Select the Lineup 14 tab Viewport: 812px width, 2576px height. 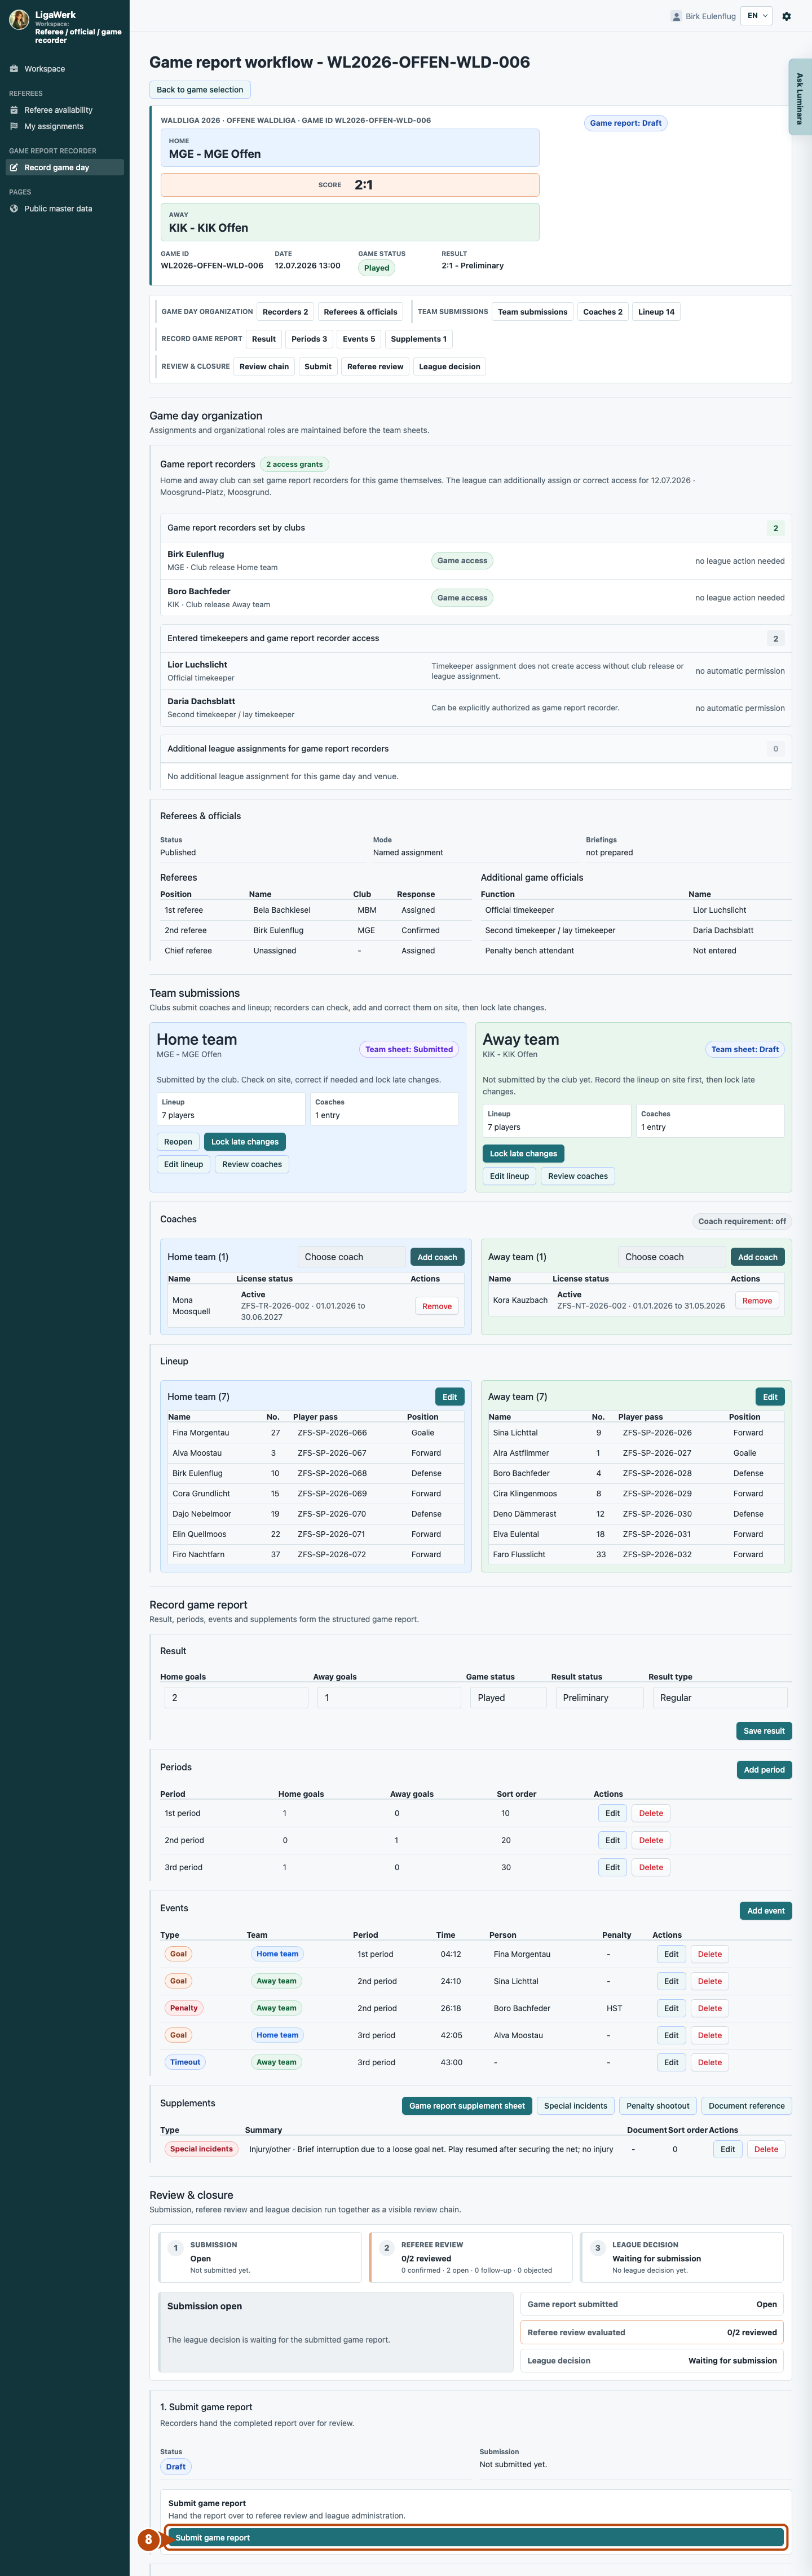pos(656,312)
